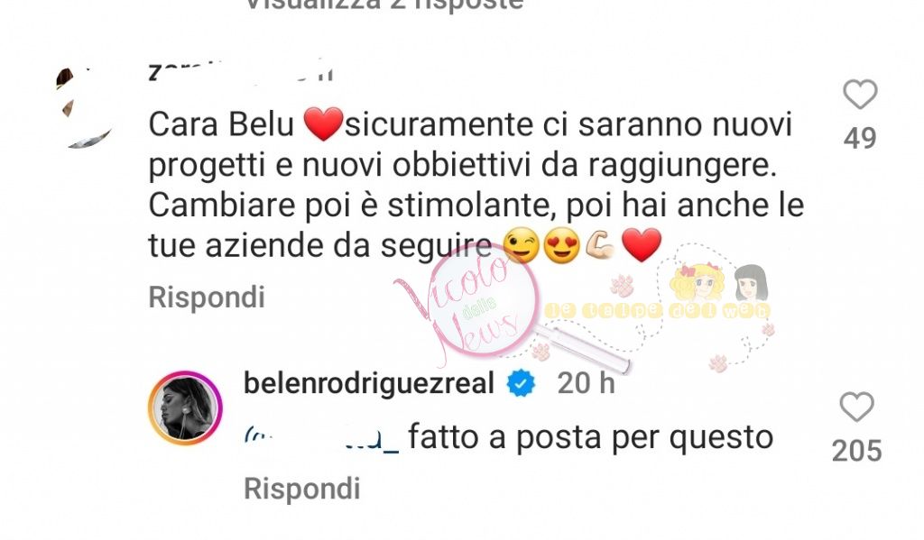The image size is (924, 540).
Task: Open belenrodriguezreal's story ring avatar
Action: (x=184, y=407)
